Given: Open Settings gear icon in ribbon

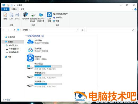Looking at the screenshot, I should pos(49,15).
